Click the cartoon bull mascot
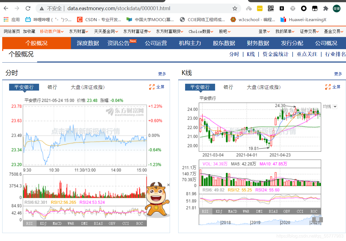This screenshot has width=346, height=241. coord(156,200)
